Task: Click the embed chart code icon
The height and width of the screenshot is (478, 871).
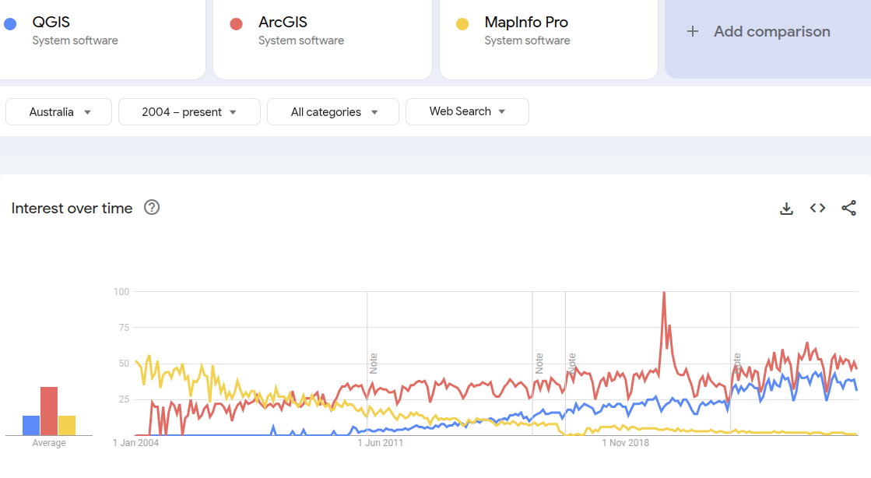Action: tap(817, 208)
